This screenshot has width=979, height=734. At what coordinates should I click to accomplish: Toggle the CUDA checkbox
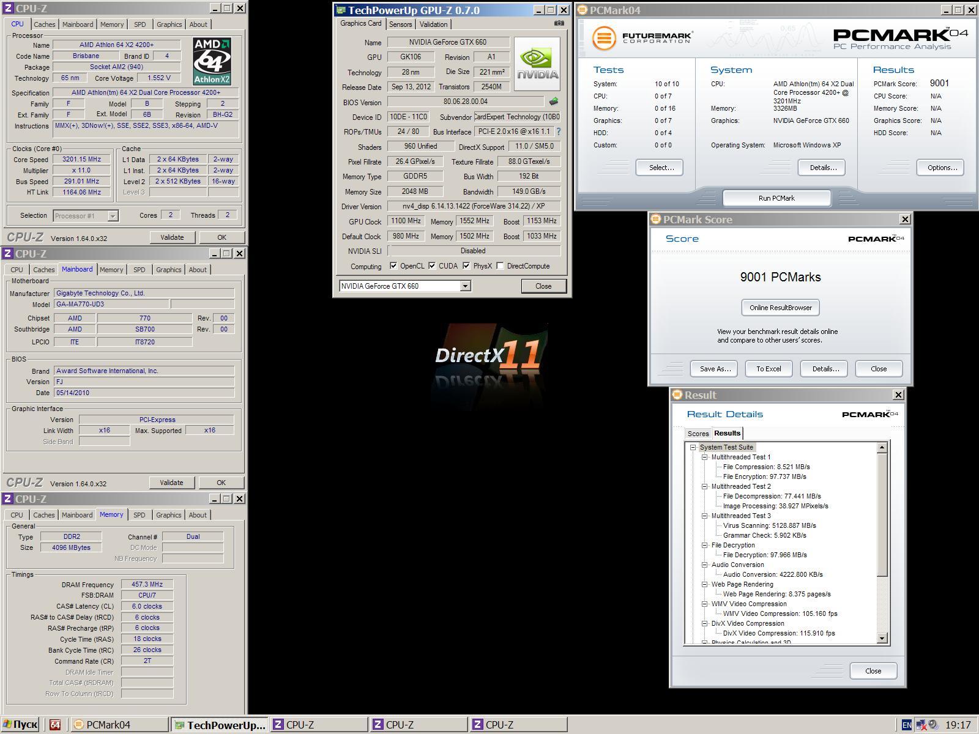(432, 265)
